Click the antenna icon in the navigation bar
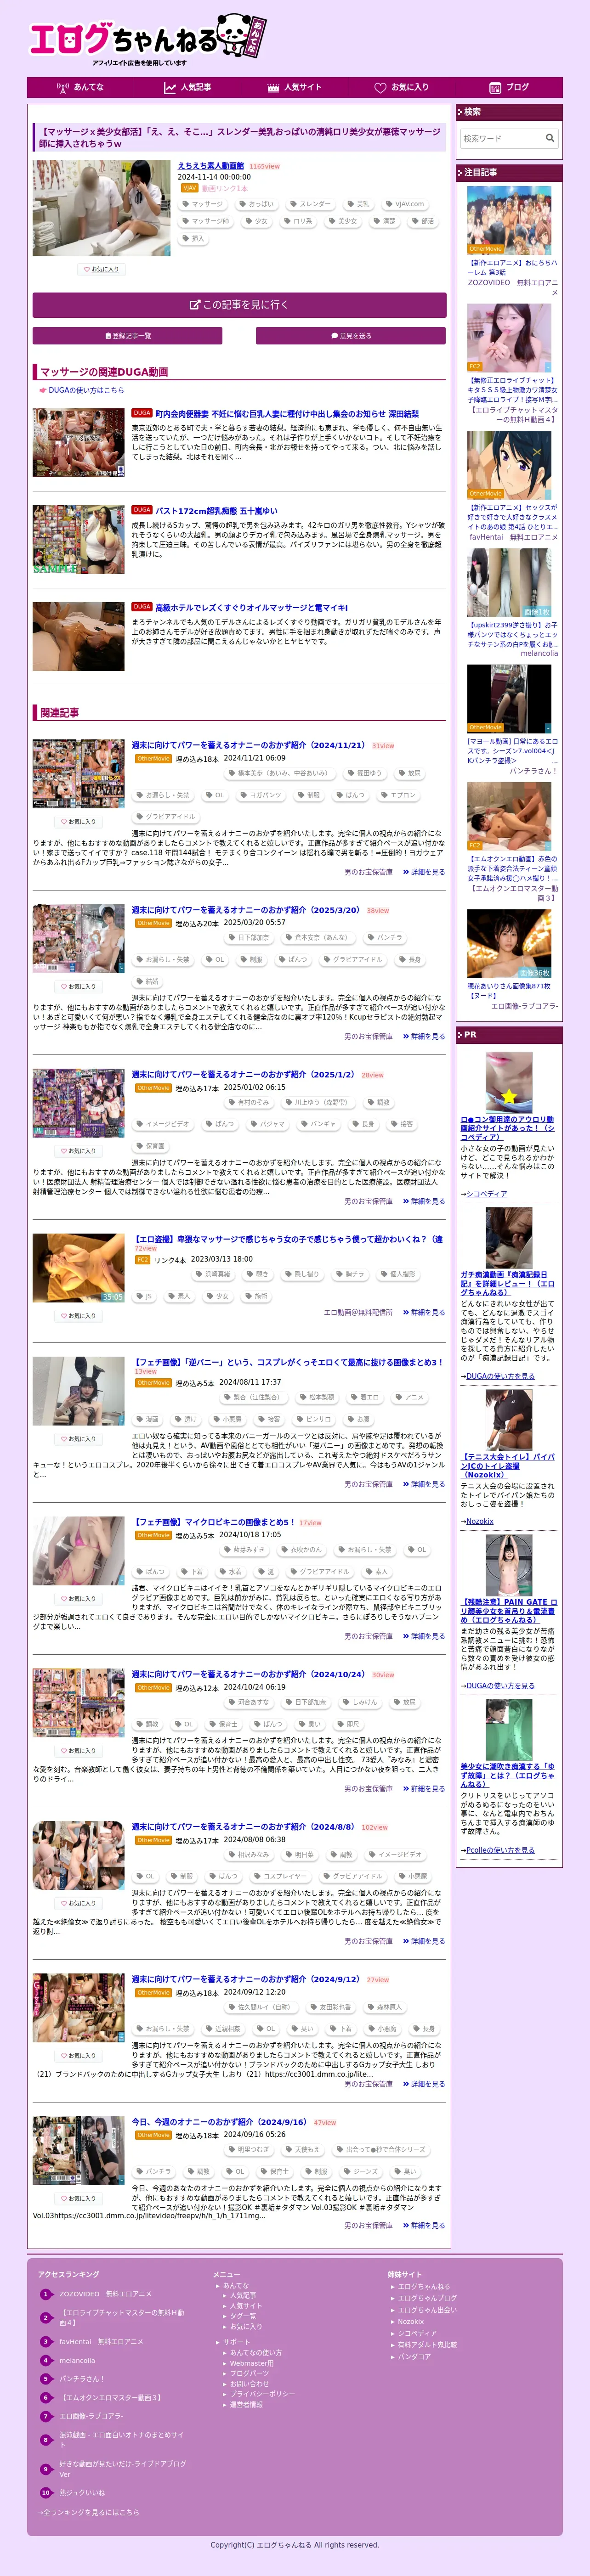590x2576 pixels. tap(63, 88)
